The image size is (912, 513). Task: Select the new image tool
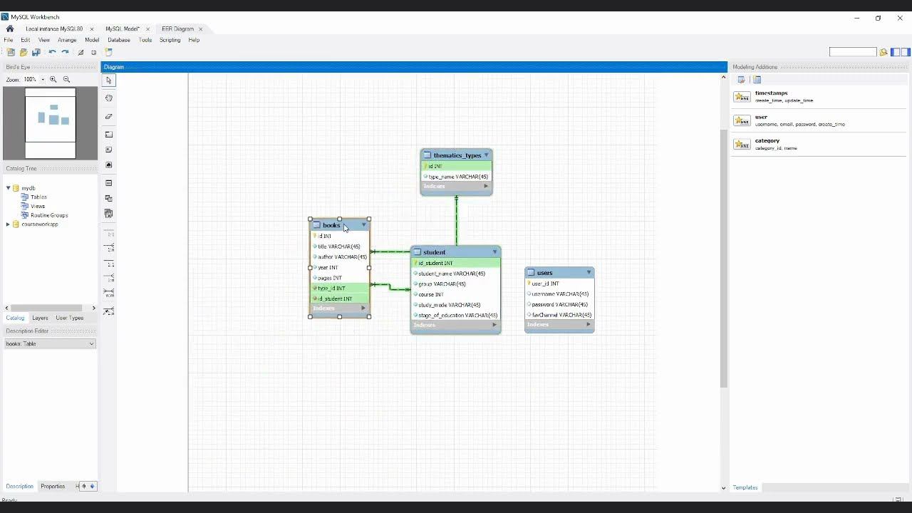click(x=109, y=165)
